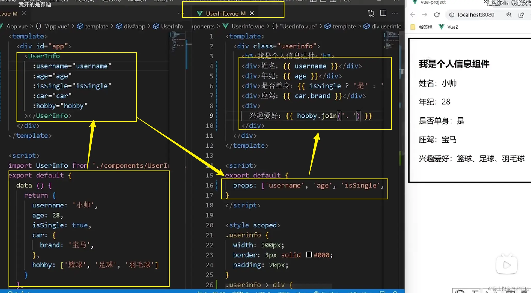Open the 书签栏 bookmarks folder
This screenshot has width=531, height=293.
tap(425, 27)
